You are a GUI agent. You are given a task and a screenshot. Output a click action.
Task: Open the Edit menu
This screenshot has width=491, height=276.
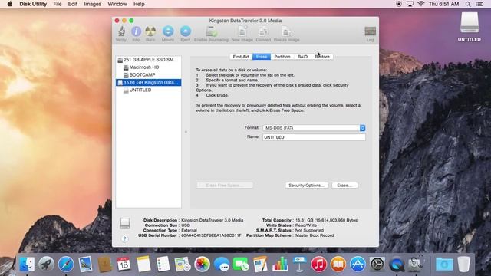point(73,4)
